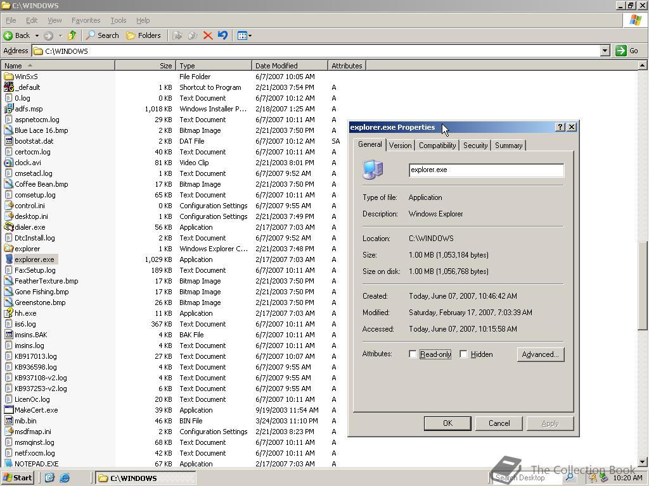Open the Help menu
The height and width of the screenshot is (486, 649).
(143, 20)
